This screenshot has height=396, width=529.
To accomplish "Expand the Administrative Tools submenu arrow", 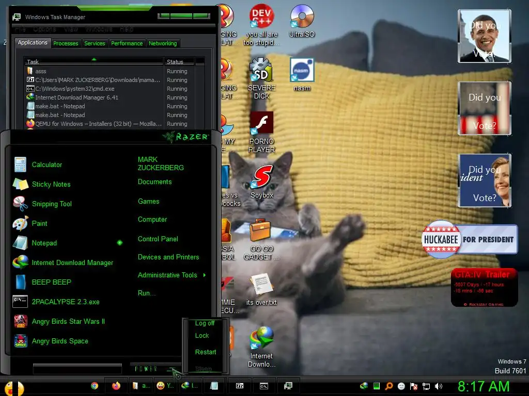I will click(x=205, y=275).
